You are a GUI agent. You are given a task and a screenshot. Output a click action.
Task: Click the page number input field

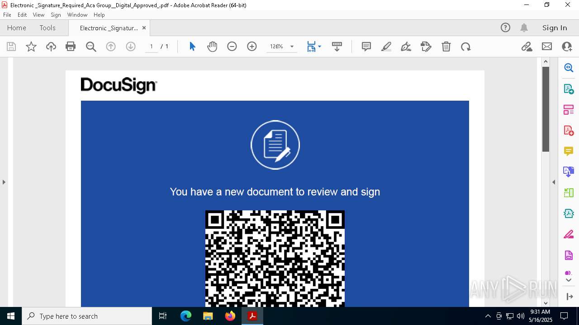click(151, 46)
